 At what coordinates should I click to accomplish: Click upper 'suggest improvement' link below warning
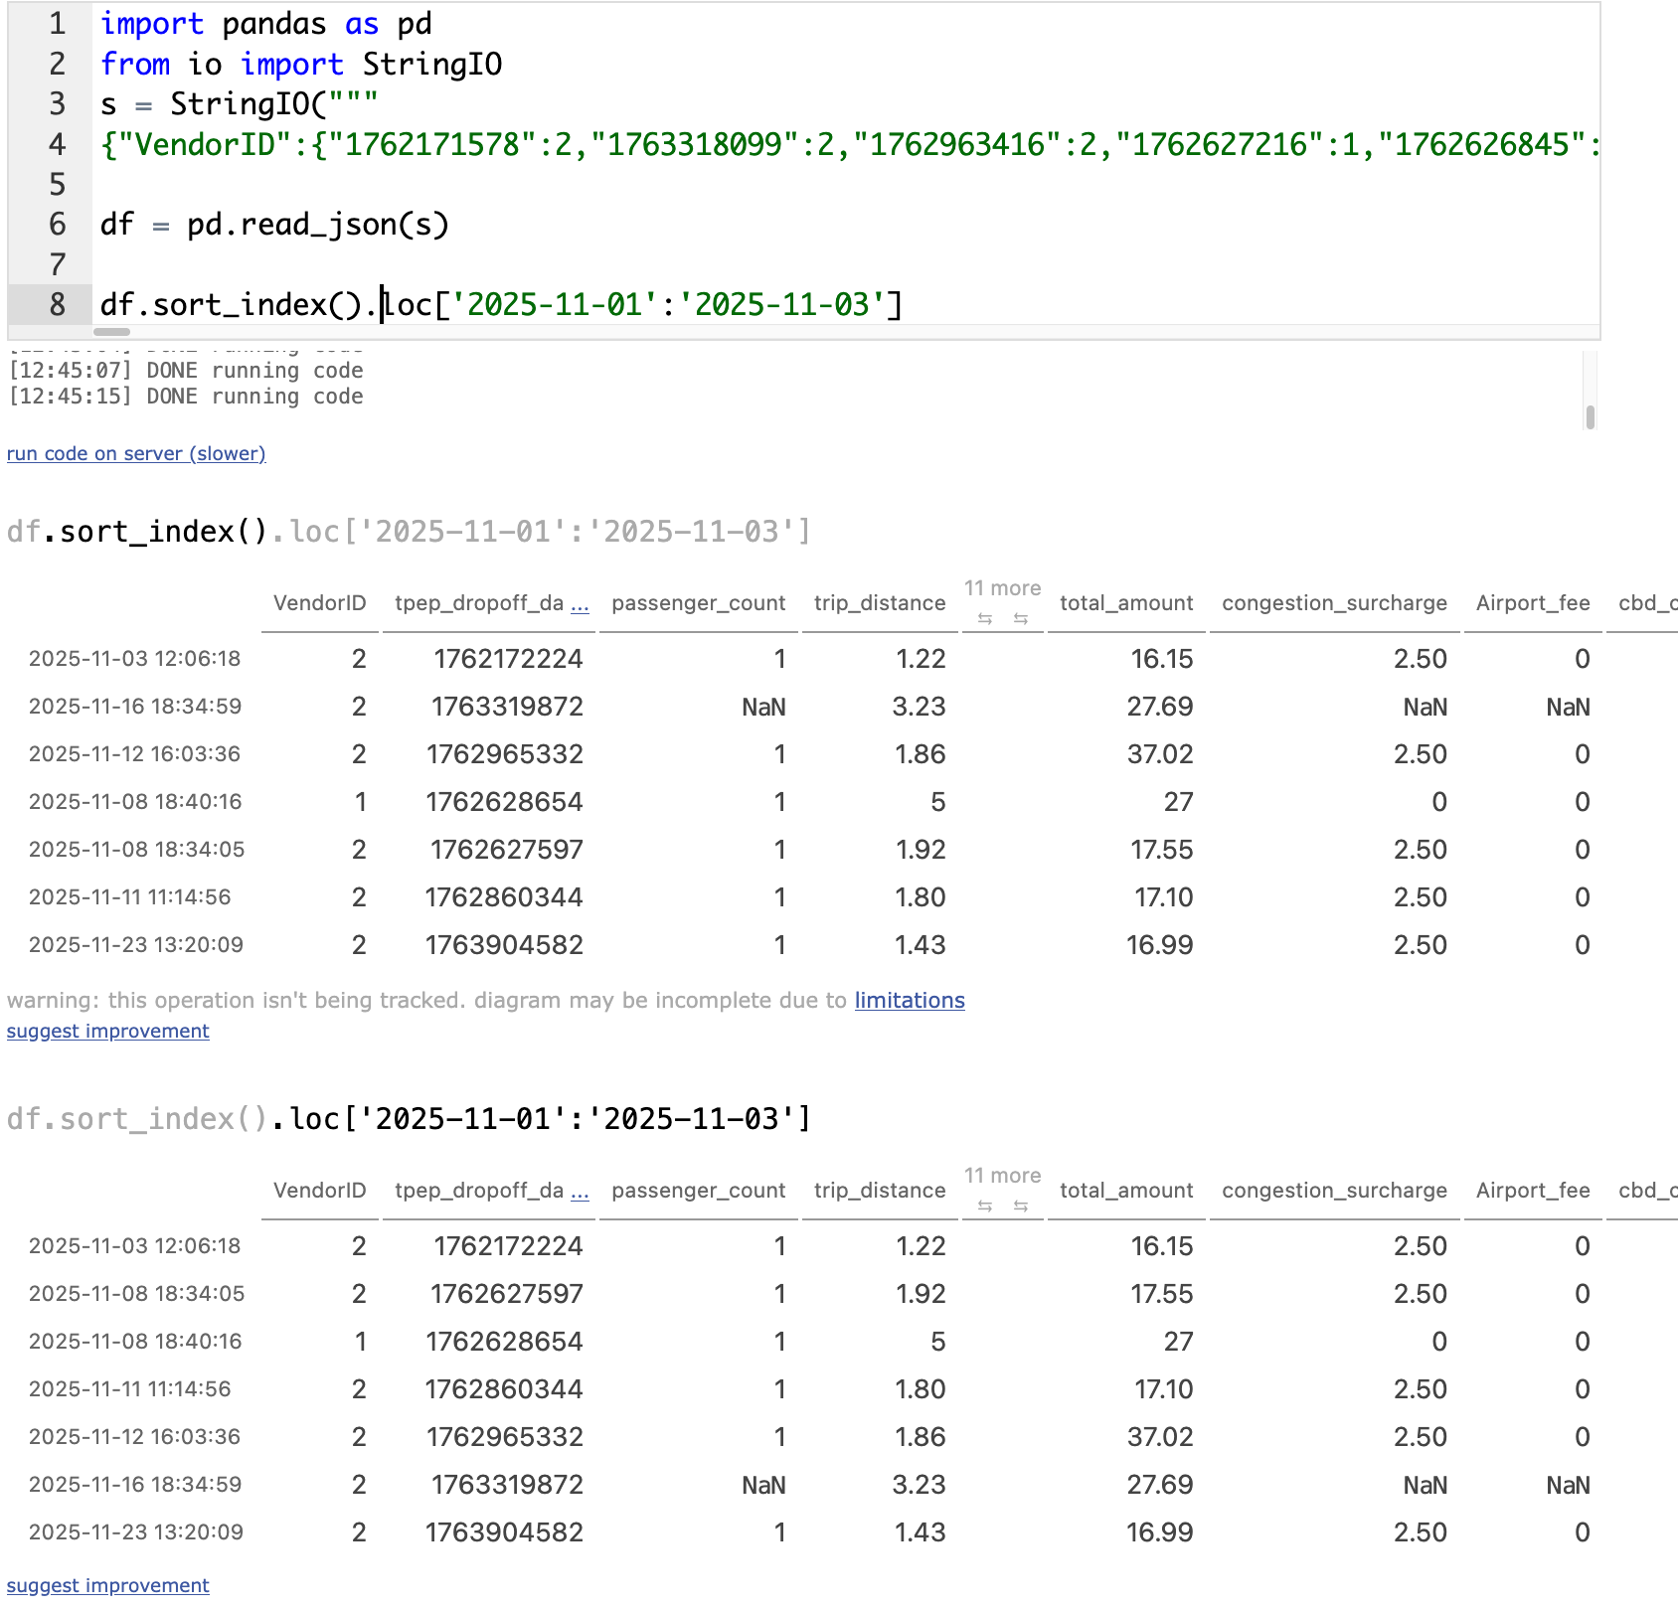pyautogui.click(x=108, y=1031)
